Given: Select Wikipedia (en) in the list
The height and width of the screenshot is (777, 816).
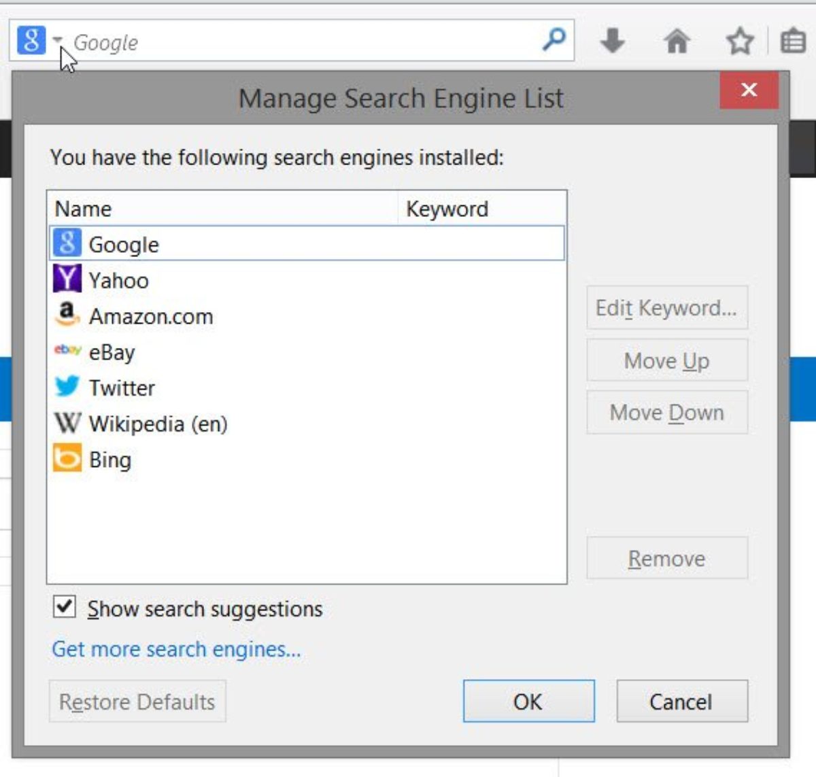Looking at the screenshot, I should click(158, 424).
